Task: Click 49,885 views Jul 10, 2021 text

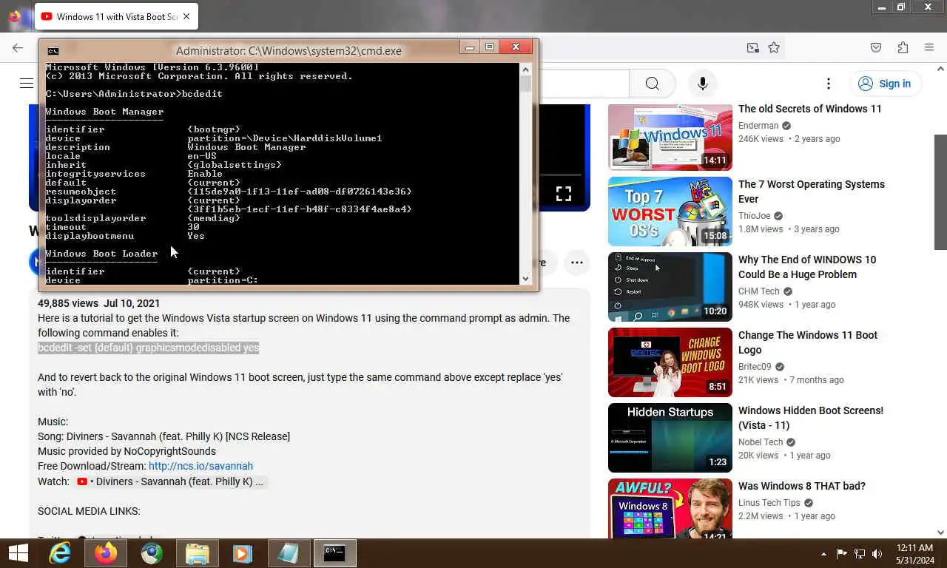Action: pos(99,303)
